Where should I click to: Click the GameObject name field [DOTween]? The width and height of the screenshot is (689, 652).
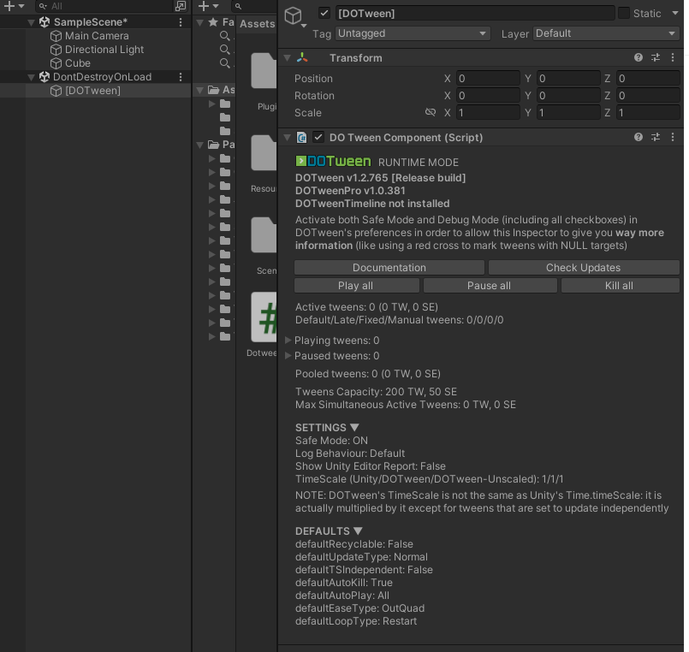click(x=475, y=13)
